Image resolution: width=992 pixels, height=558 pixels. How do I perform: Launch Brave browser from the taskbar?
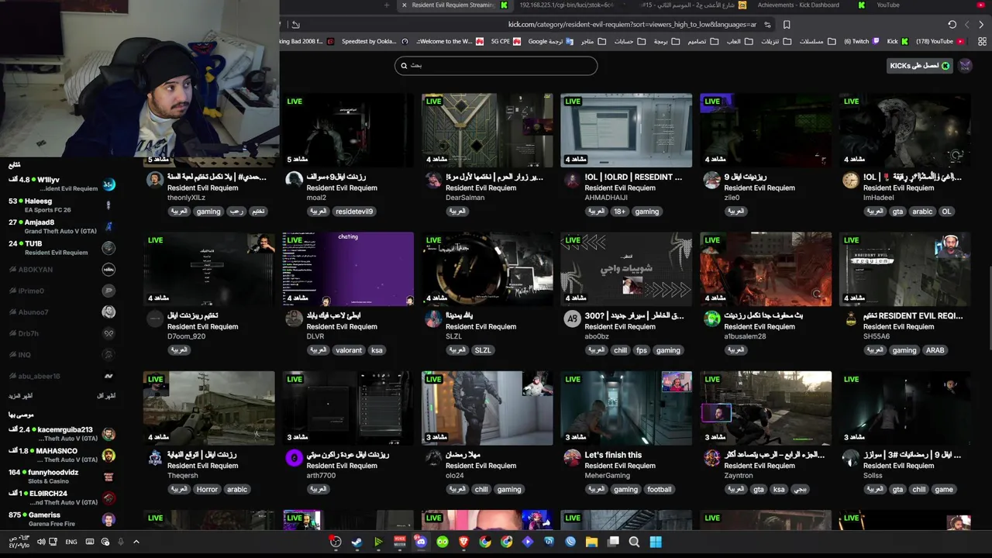click(x=463, y=542)
